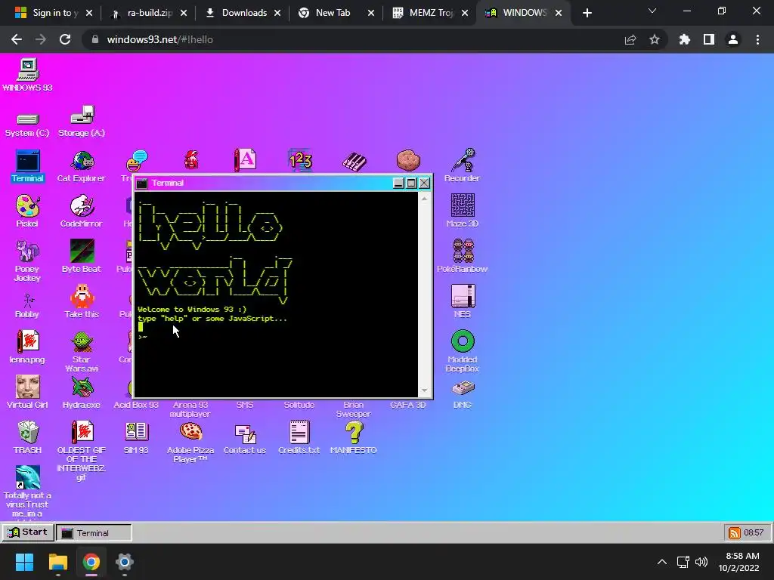Open Chrome extensions puzzle icon
The width and height of the screenshot is (774, 580).
click(x=685, y=39)
